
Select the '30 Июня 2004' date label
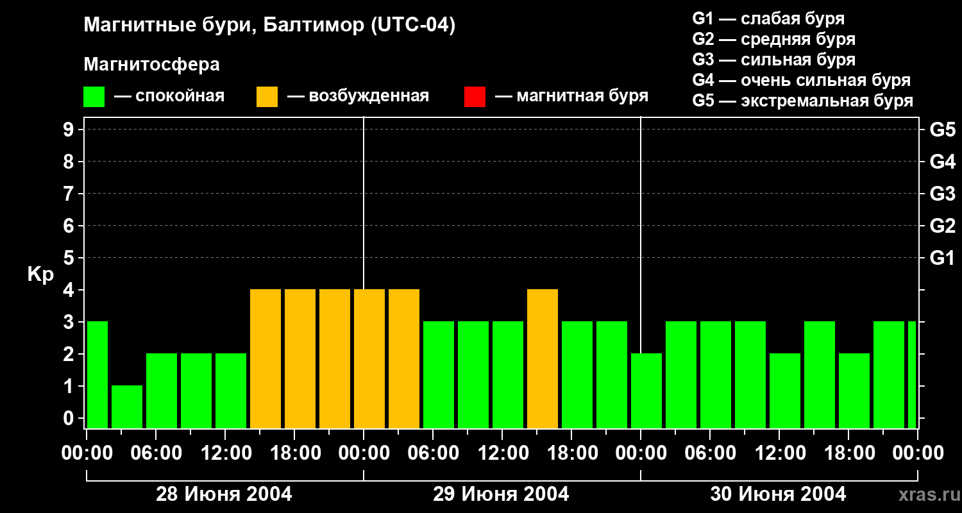coord(778,494)
